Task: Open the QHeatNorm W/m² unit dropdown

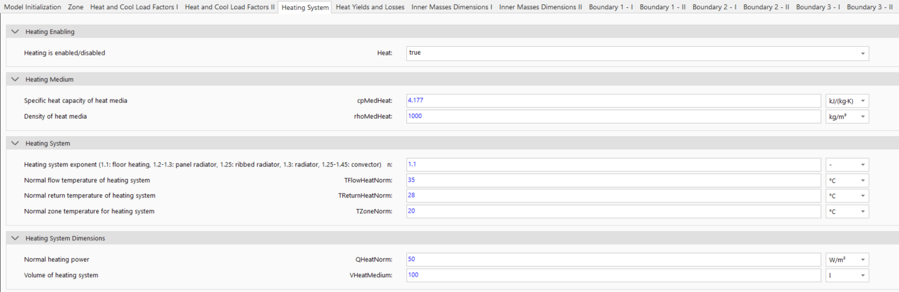Action: [847, 259]
